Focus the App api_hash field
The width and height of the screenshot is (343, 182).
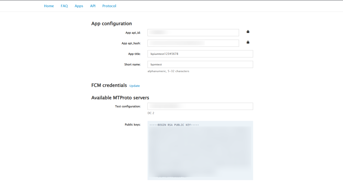[193, 43]
